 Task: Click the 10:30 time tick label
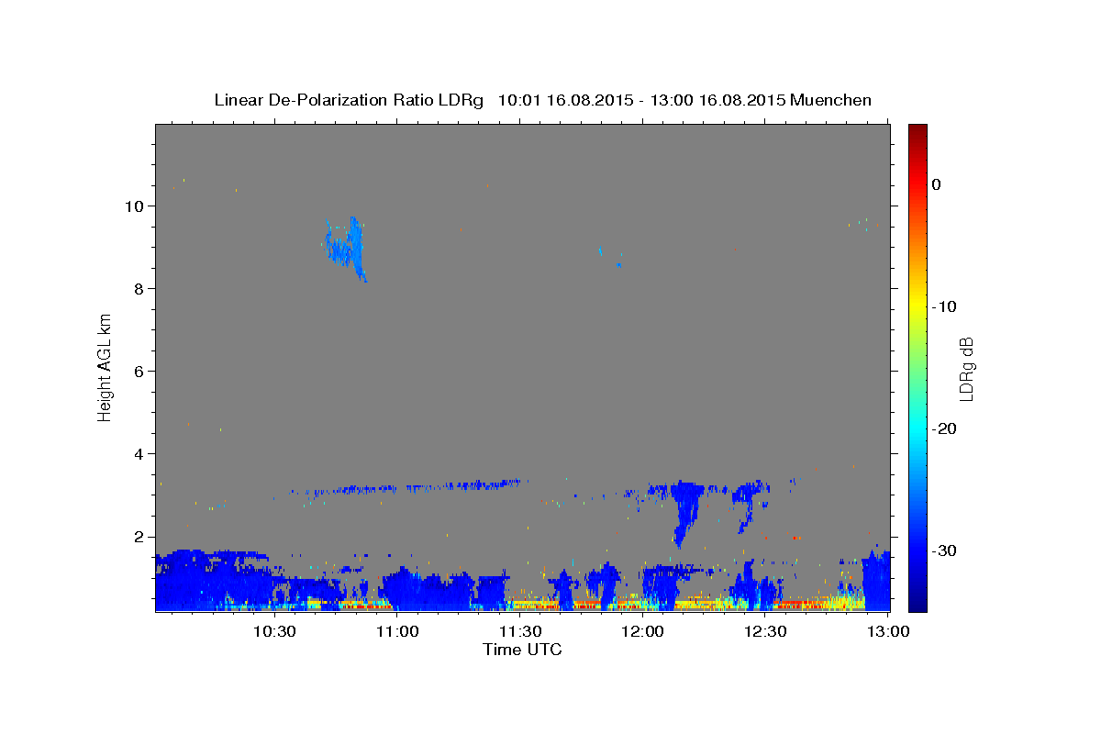pos(274,631)
